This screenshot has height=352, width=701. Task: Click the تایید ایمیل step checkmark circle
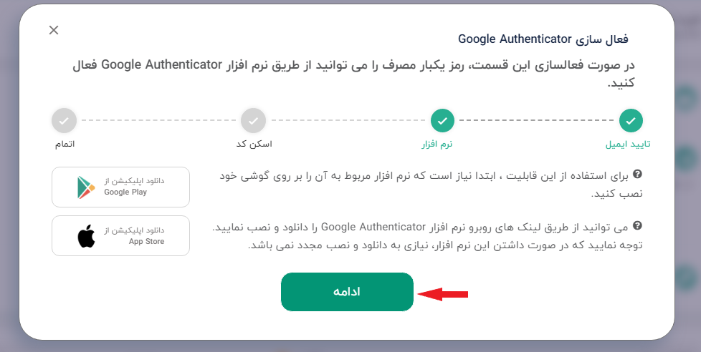pos(631,120)
